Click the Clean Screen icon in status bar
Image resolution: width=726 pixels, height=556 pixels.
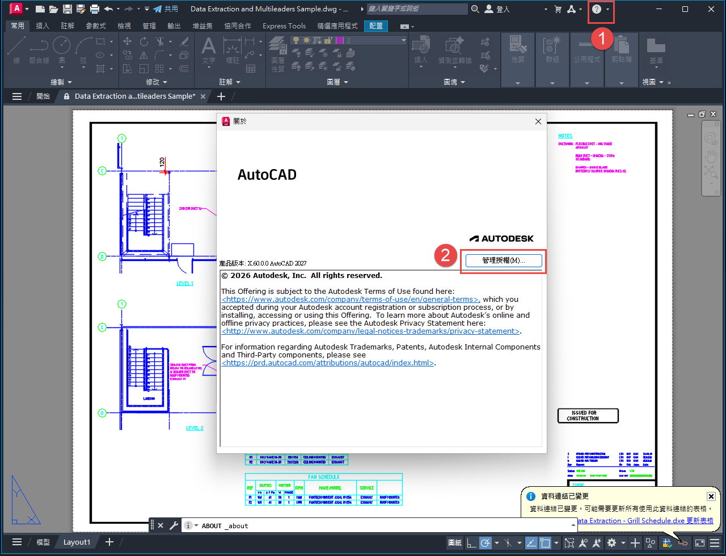click(699, 543)
